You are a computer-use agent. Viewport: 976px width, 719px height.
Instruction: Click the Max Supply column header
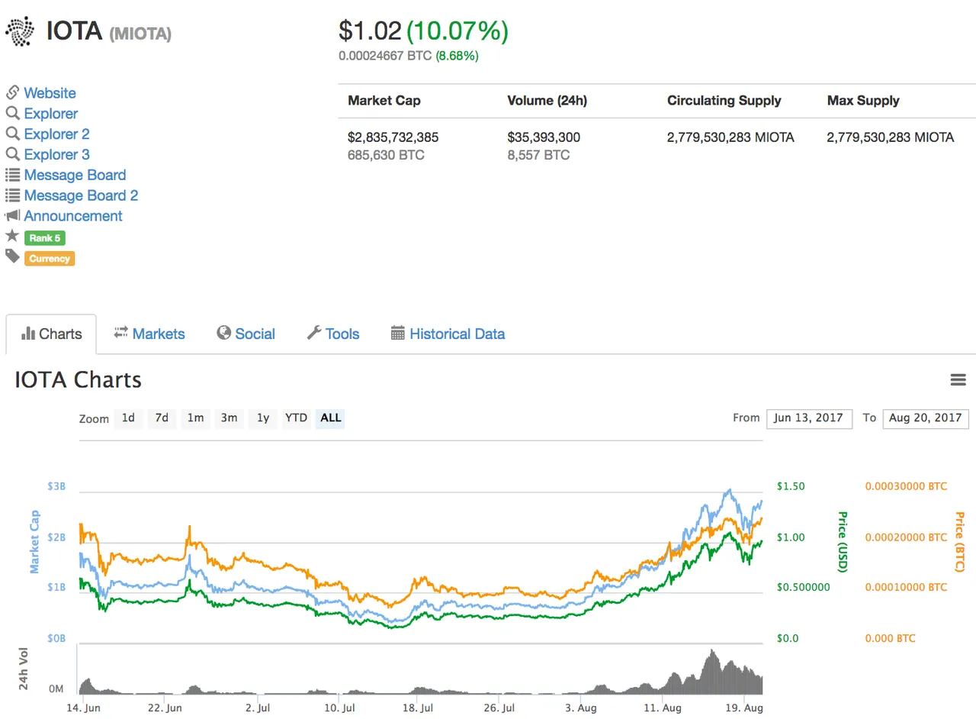click(863, 101)
